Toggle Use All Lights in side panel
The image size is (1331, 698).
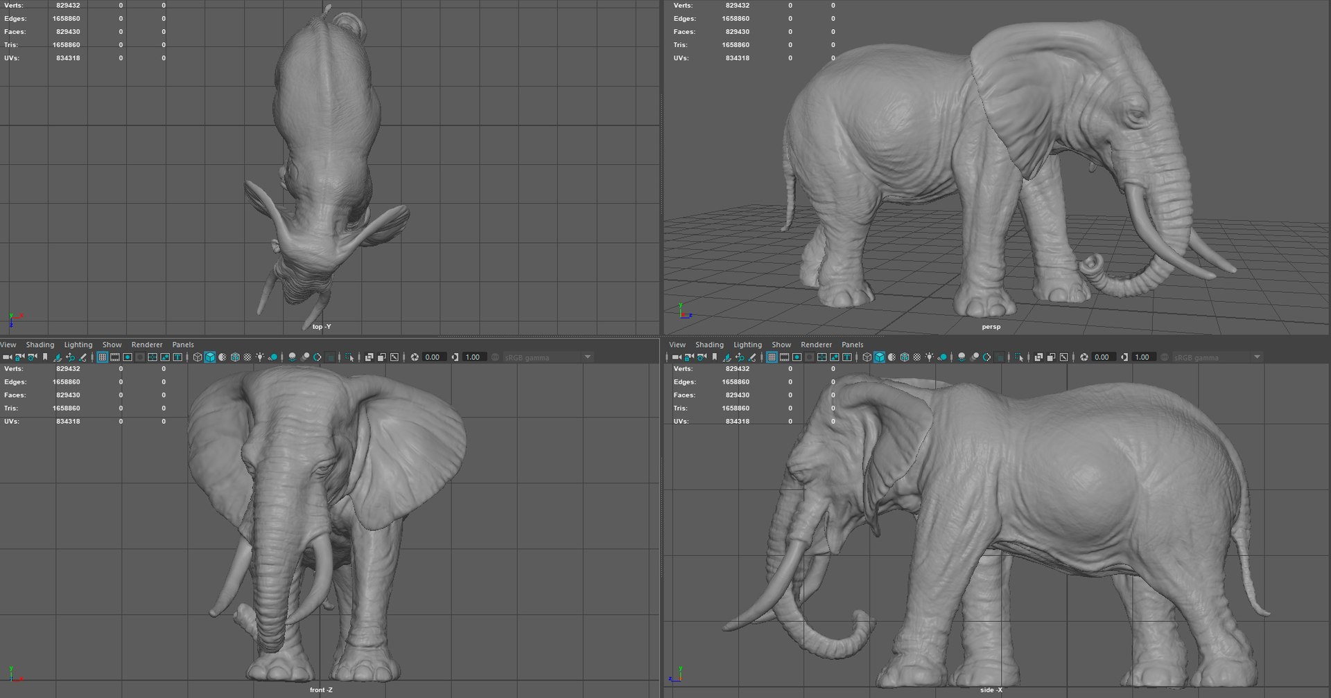[930, 357]
